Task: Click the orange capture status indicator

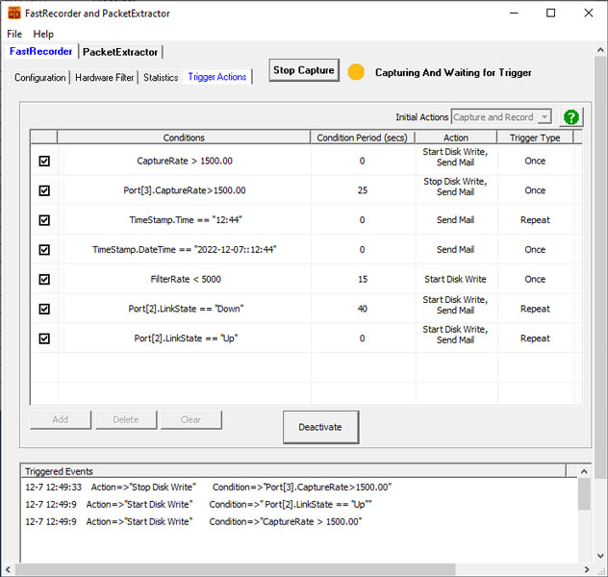Action: [x=356, y=72]
